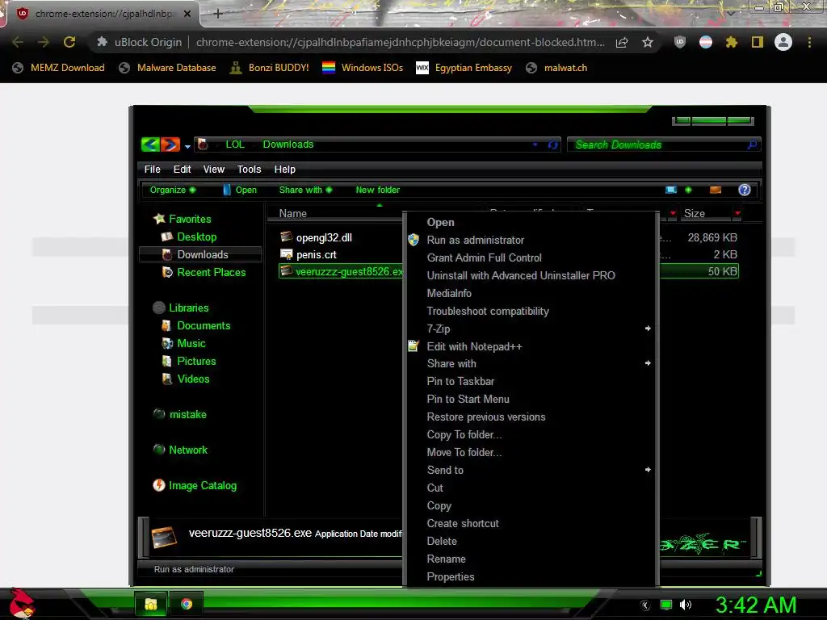Click the search magnifier icon in explorer
827x620 pixels.
(x=752, y=145)
